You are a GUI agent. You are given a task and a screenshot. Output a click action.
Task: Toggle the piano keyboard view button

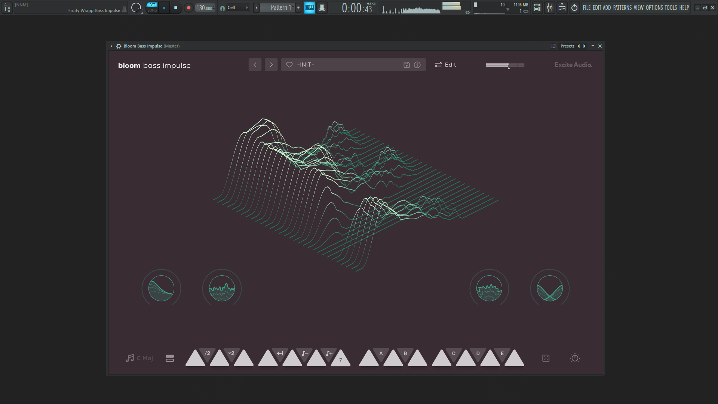click(x=309, y=7)
